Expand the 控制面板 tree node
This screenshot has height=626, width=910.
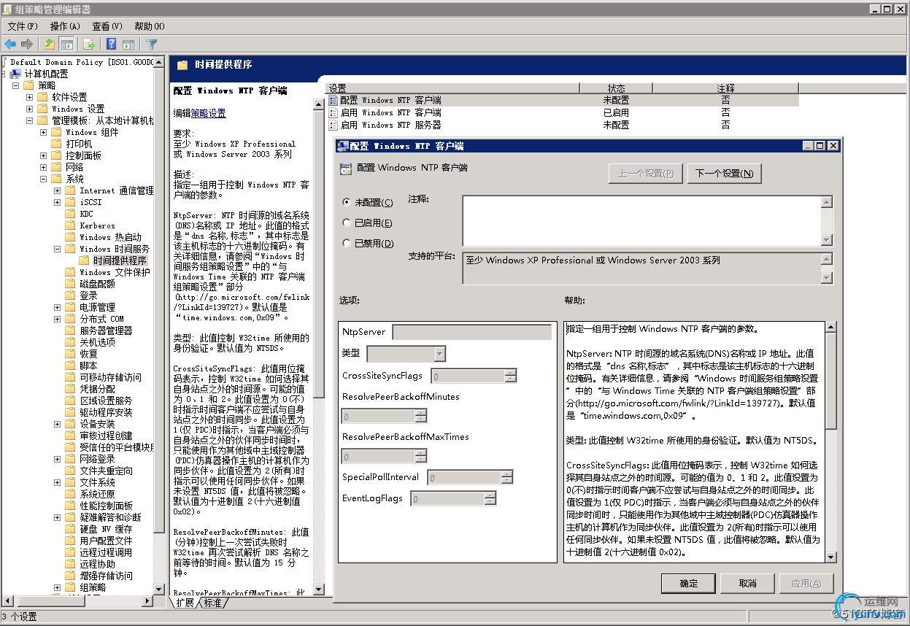tap(44, 155)
